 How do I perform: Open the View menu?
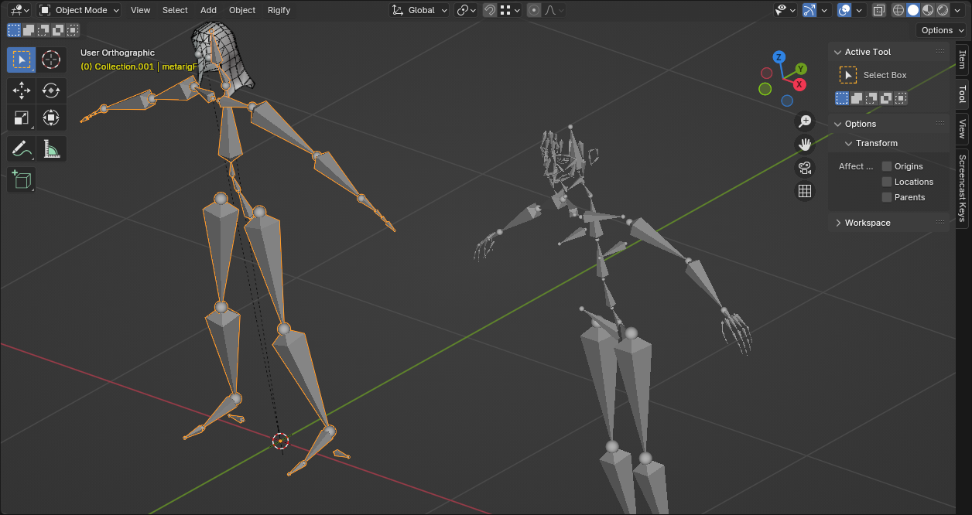coord(140,10)
